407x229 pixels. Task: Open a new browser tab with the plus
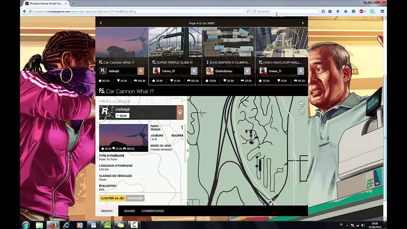(x=73, y=3)
